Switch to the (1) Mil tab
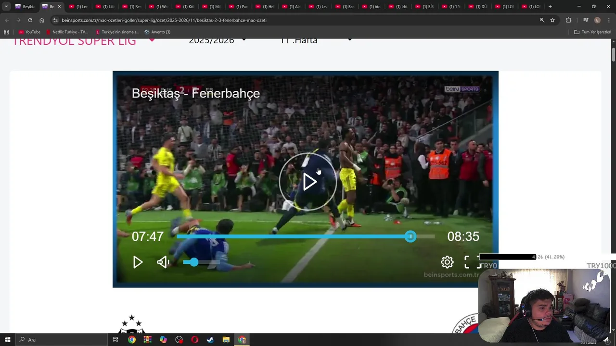 tap(211, 6)
